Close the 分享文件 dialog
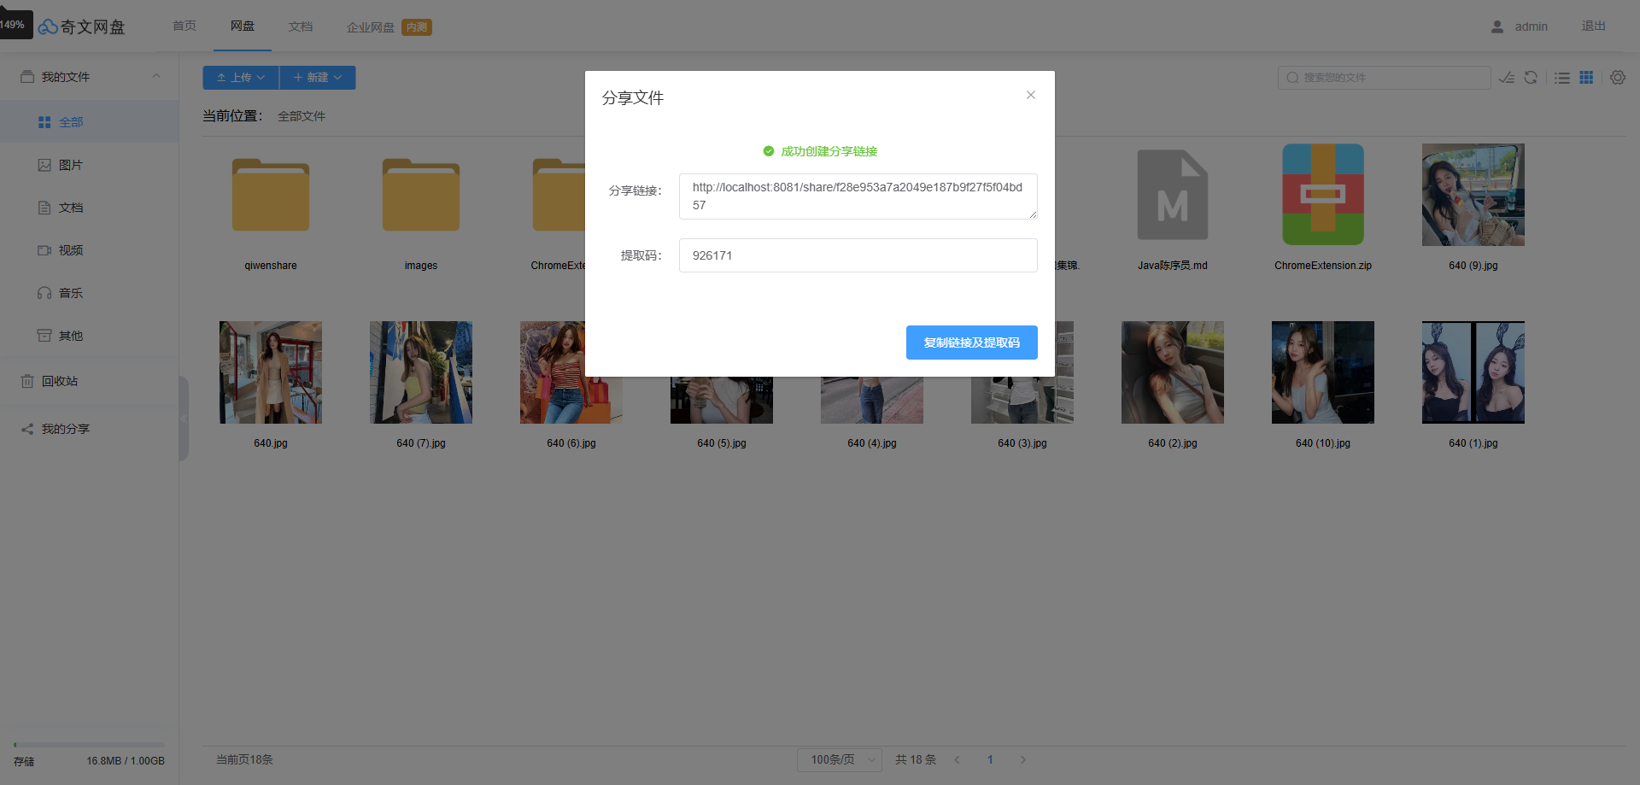1640x785 pixels. point(1031,95)
